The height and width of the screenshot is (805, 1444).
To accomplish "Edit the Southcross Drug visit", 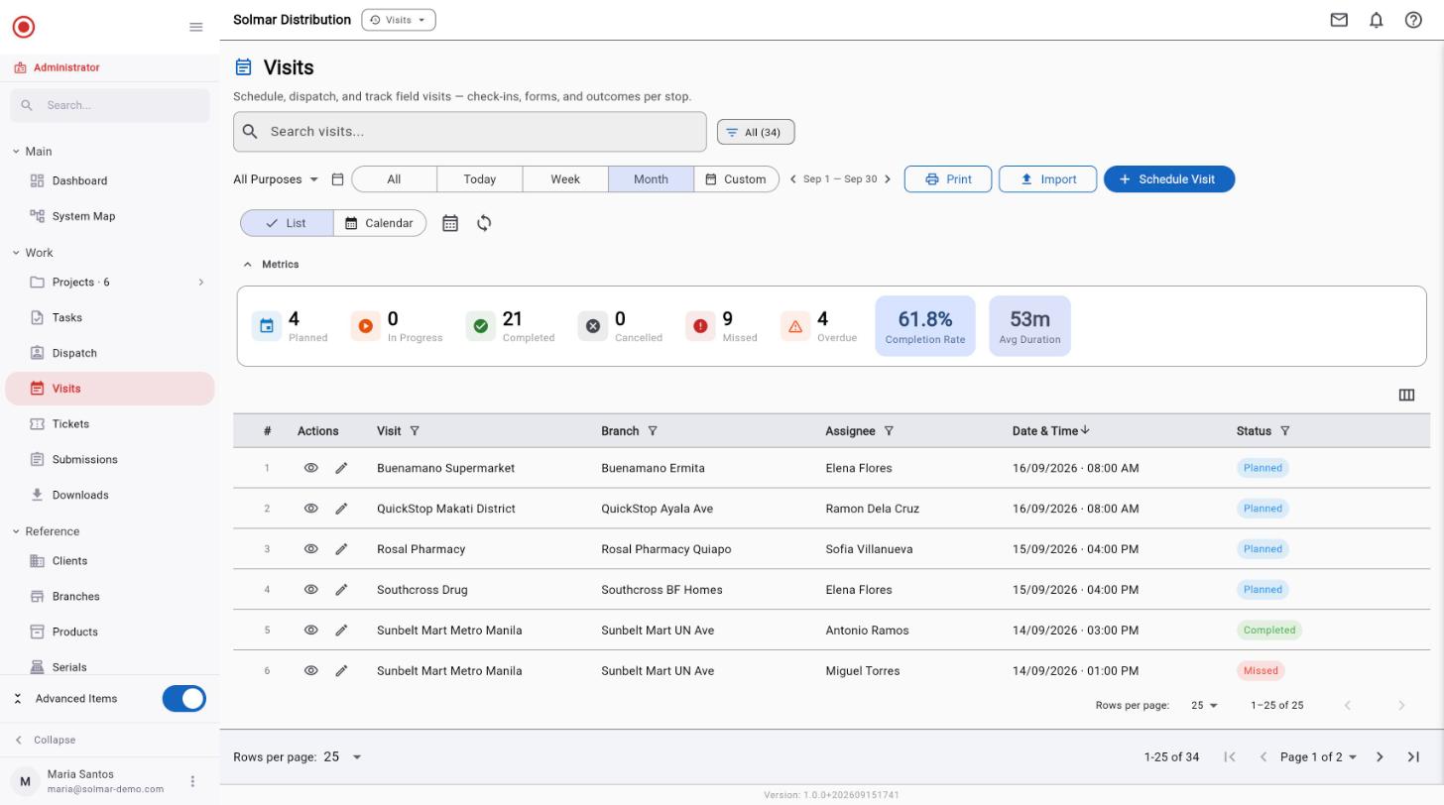I will click(x=341, y=590).
